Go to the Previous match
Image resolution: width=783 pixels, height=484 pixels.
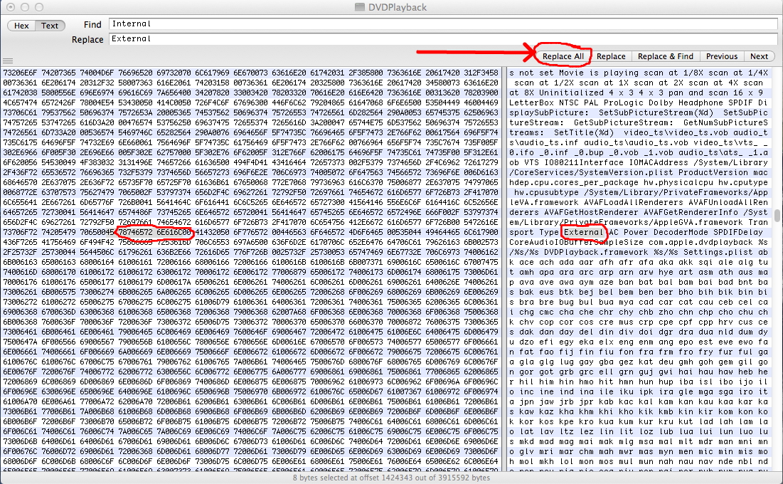point(722,56)
